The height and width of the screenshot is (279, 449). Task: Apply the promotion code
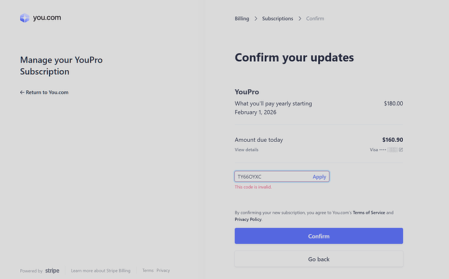coord(320,177)
